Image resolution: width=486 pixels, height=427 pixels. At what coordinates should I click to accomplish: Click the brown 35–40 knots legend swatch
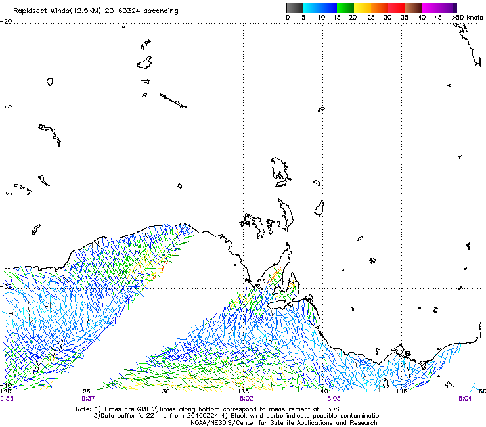point(414,8)
